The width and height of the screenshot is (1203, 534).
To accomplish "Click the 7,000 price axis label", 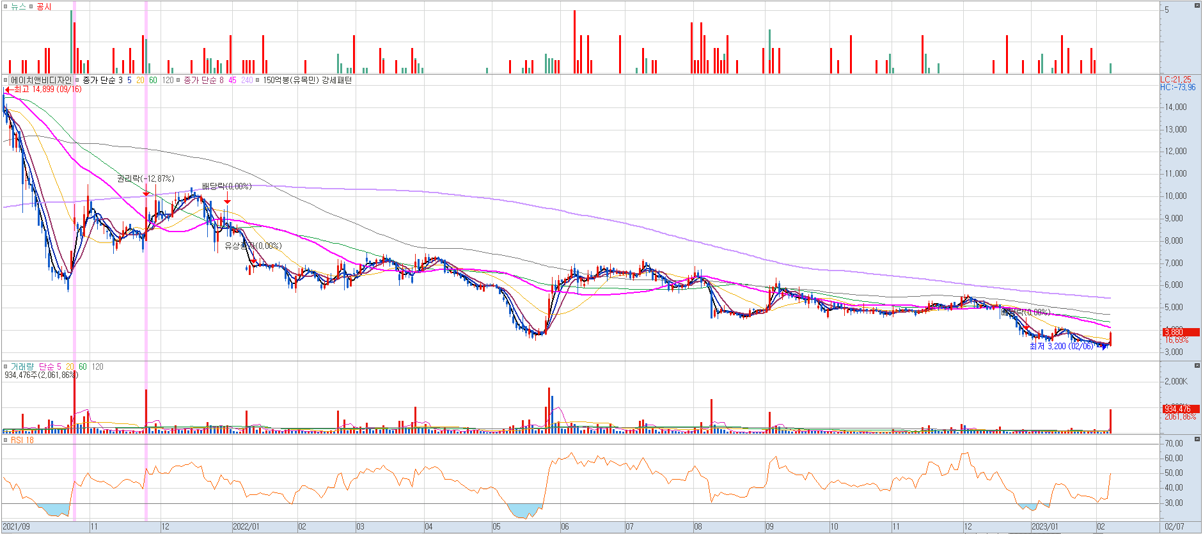I will pyautogui.click(x=1174, y=263).
